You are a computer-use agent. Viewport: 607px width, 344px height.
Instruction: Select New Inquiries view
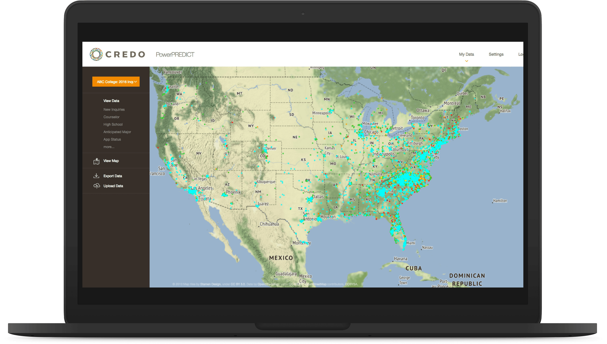[114, 109]
